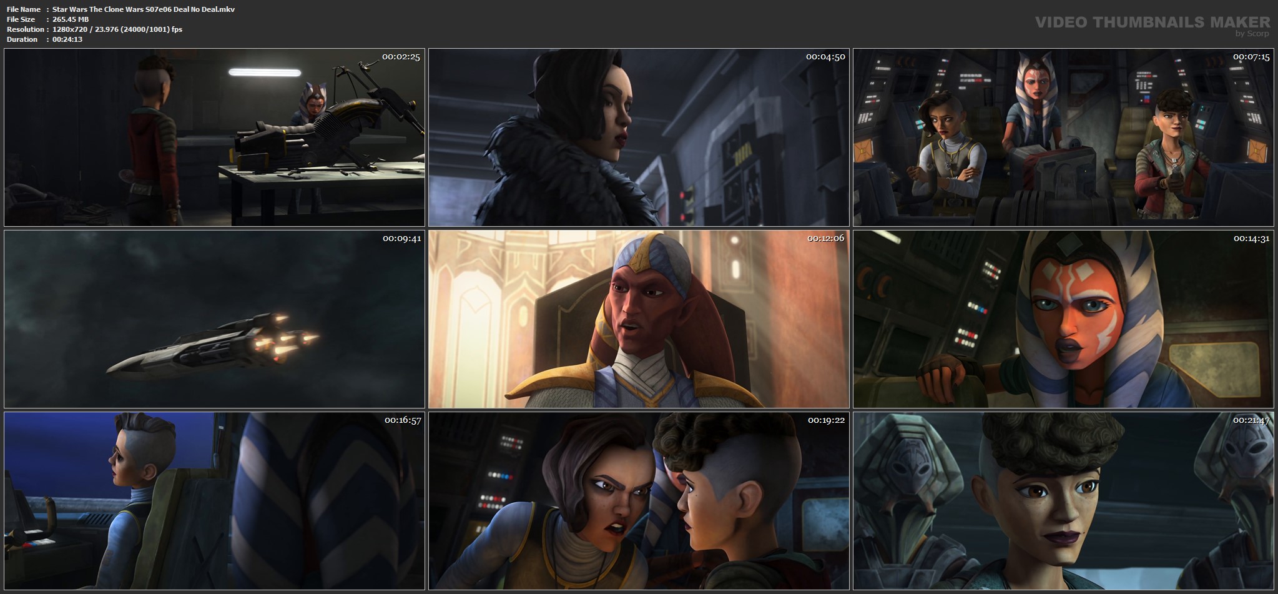Screen dimensions: 1278x594
Task: Click the File Name label
Action: (24, 9)
